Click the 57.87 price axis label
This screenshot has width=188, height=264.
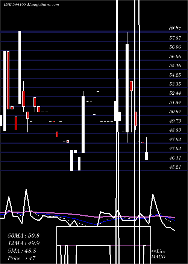pos(175,38)
